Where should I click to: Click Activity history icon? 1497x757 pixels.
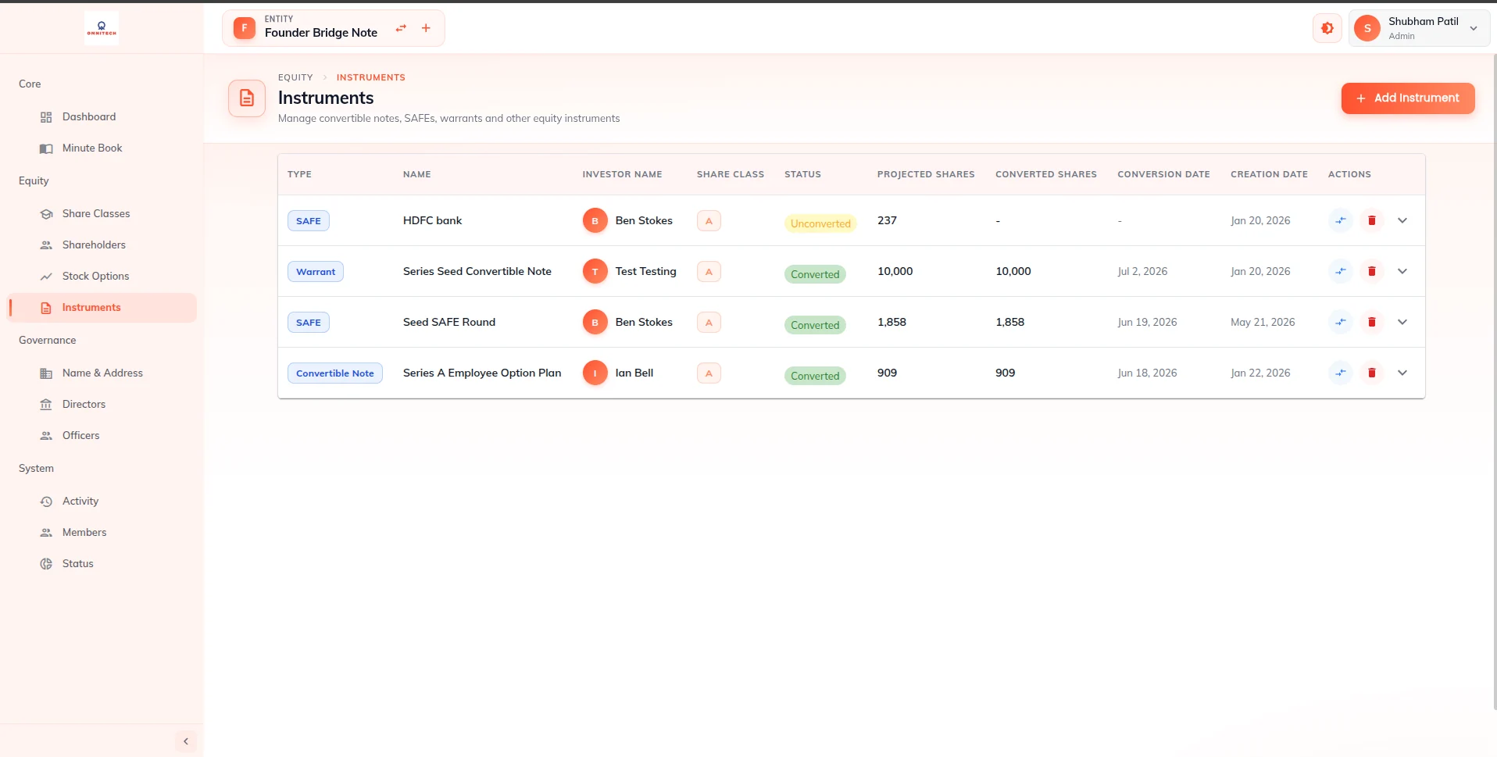point(46,502)
